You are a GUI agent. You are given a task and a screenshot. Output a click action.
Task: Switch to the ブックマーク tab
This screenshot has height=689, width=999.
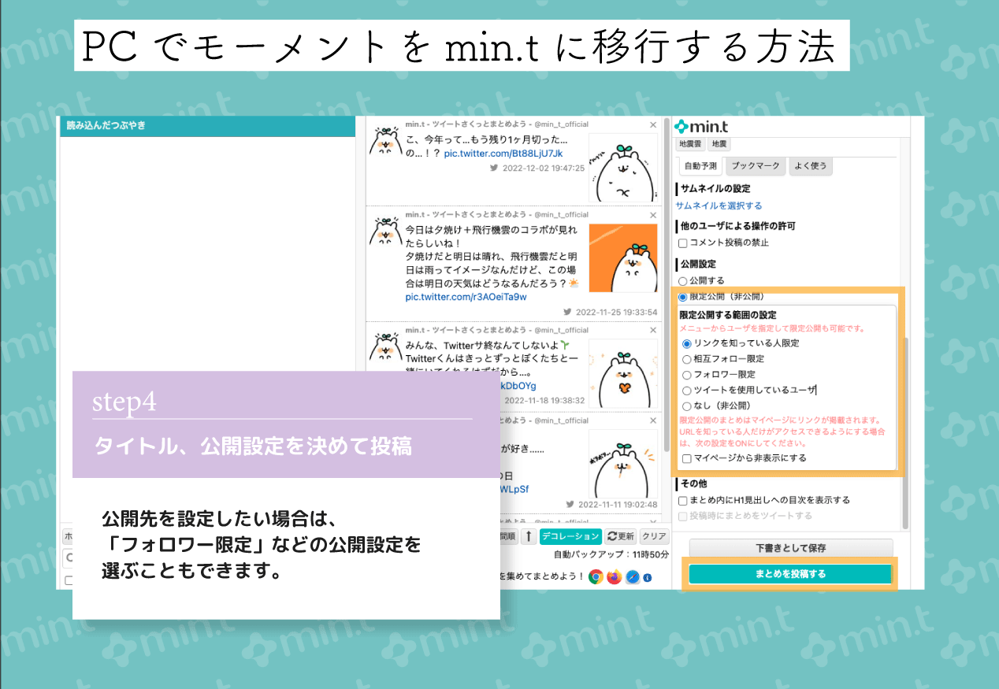(754, 166)
